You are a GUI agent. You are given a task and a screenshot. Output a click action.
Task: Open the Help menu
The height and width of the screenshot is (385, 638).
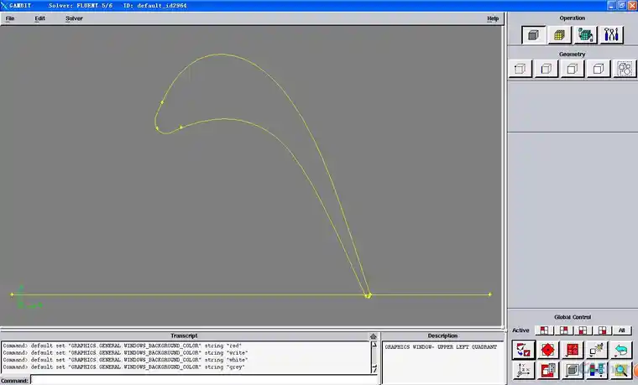tap(493, 18)
